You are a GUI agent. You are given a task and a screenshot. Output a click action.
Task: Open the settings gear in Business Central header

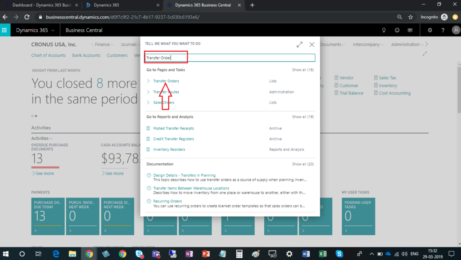[430, 30]
